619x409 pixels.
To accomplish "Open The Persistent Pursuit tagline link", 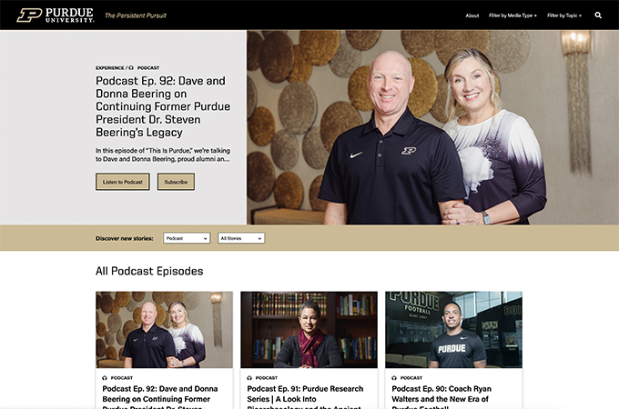I will coord(136,15).
